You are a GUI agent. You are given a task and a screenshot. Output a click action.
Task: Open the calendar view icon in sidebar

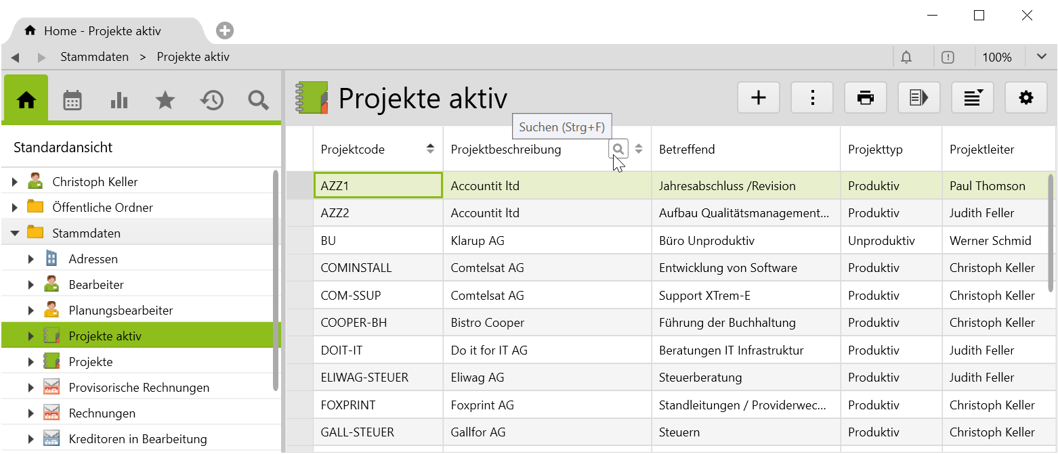(x=72, y=101)
